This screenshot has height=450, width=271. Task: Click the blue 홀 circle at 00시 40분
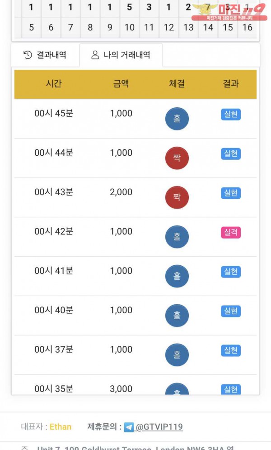click(x=177, y=316)
